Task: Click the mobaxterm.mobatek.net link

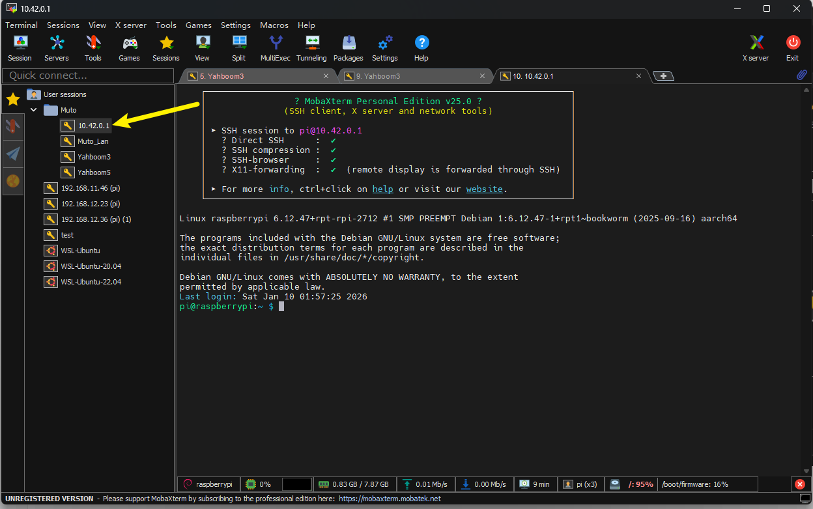Action: (x=390, y=499)
